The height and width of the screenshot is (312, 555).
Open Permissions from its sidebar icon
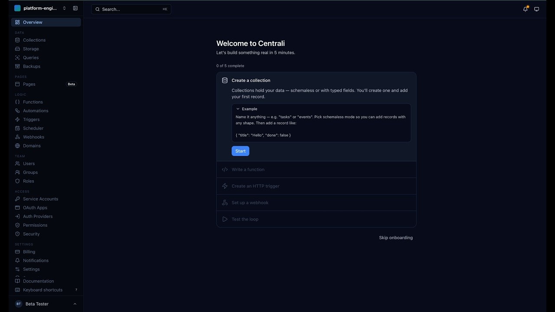click(x=17, y=225)
